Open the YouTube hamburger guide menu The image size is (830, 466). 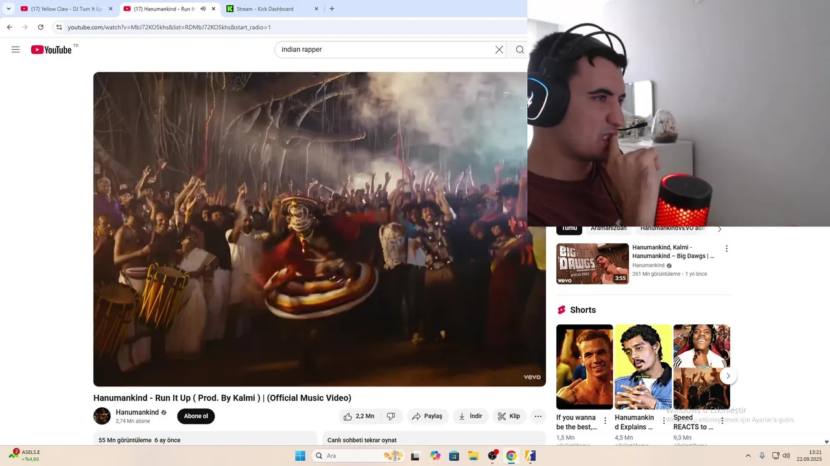click(16, 49)
